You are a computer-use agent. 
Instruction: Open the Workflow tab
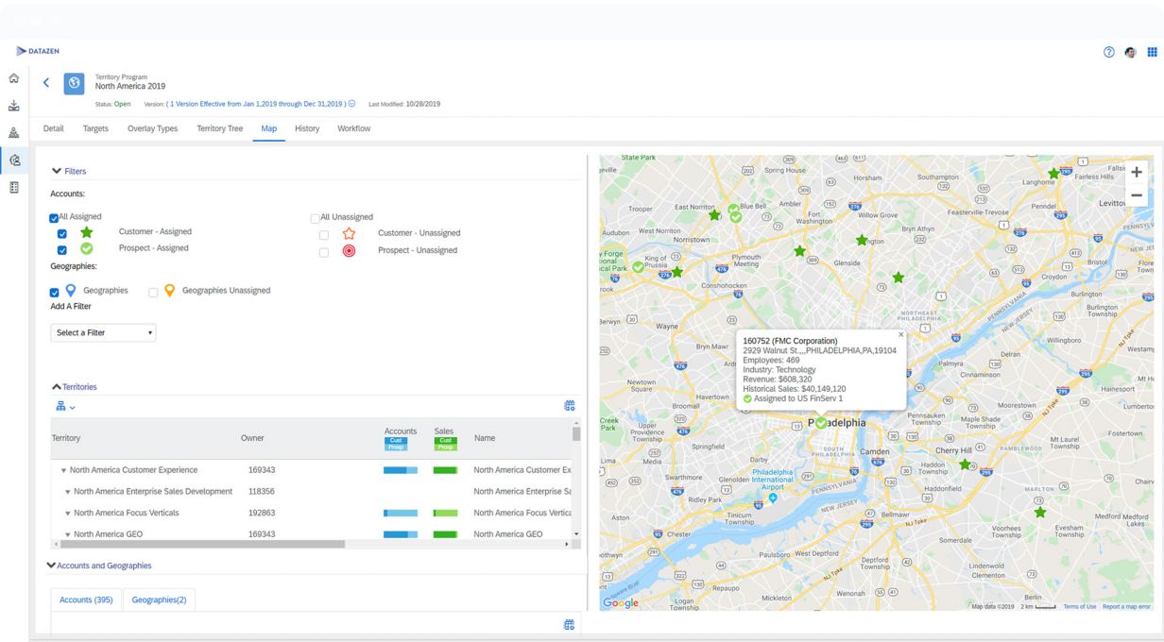coord(353,128)
